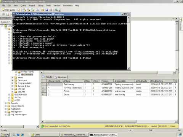The image size is (183, 137).
Task: Click the query editor horizontal scrollbar
Action: point(100,73)
